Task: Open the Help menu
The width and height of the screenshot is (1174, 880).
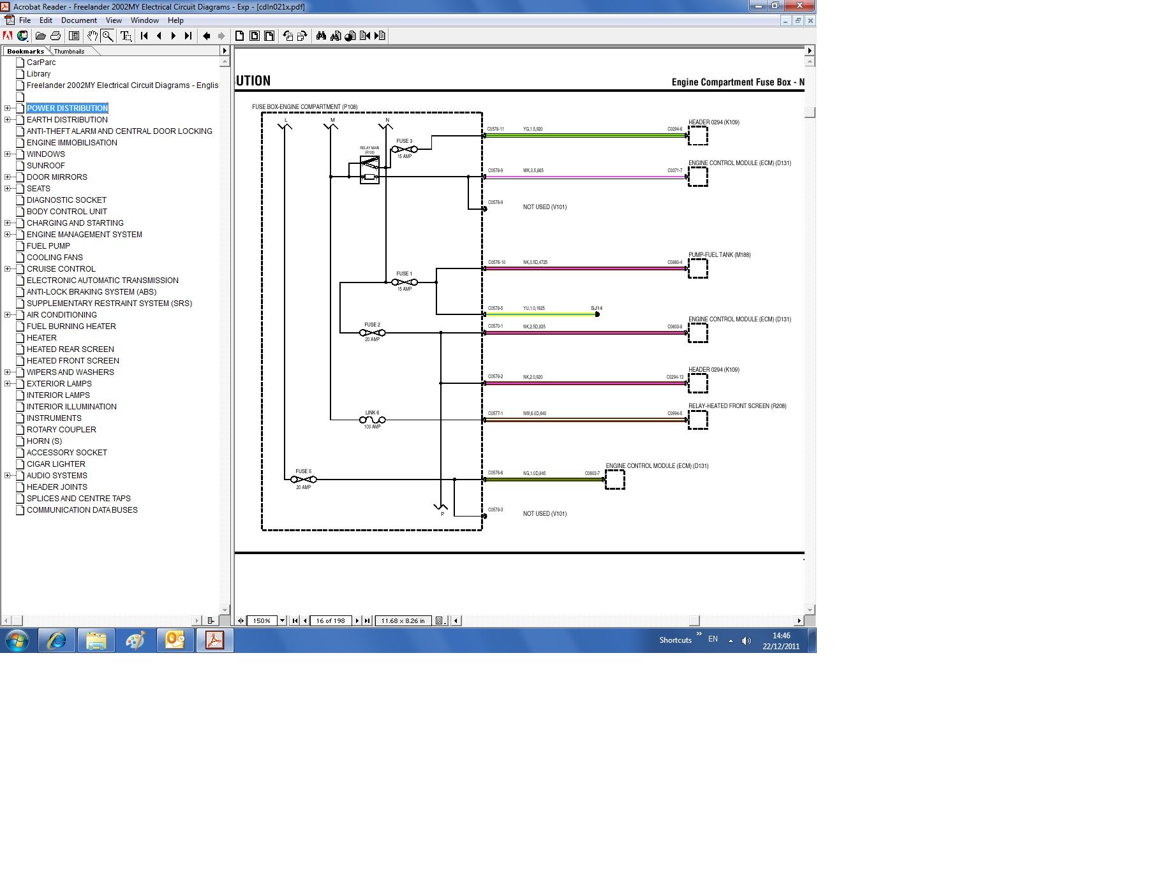Action: coord(175,20)
